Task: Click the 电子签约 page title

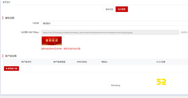Action: pos(6,2)
